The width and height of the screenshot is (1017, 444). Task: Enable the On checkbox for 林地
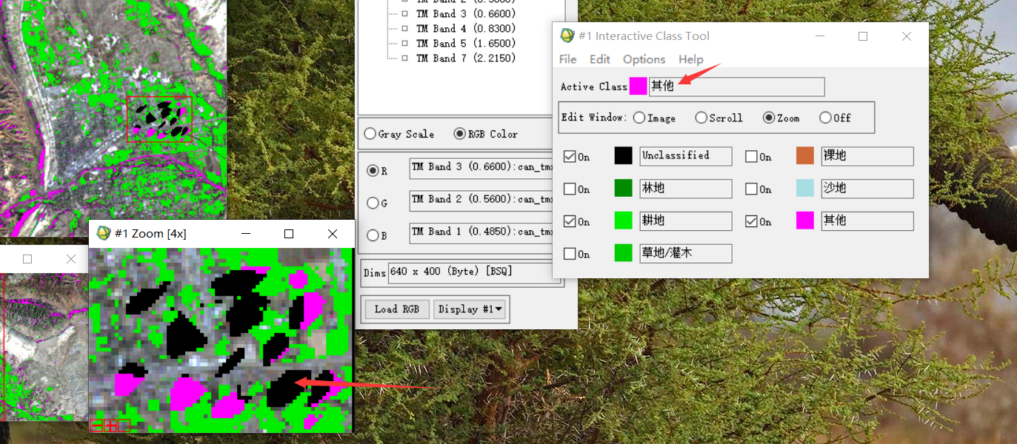[570, 189]
